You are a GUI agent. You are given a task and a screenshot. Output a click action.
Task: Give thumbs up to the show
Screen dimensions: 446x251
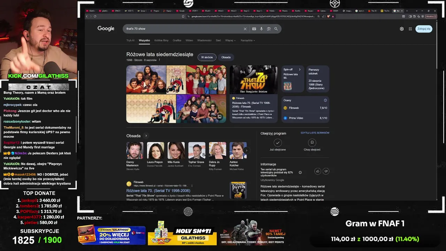coord(318,171)
